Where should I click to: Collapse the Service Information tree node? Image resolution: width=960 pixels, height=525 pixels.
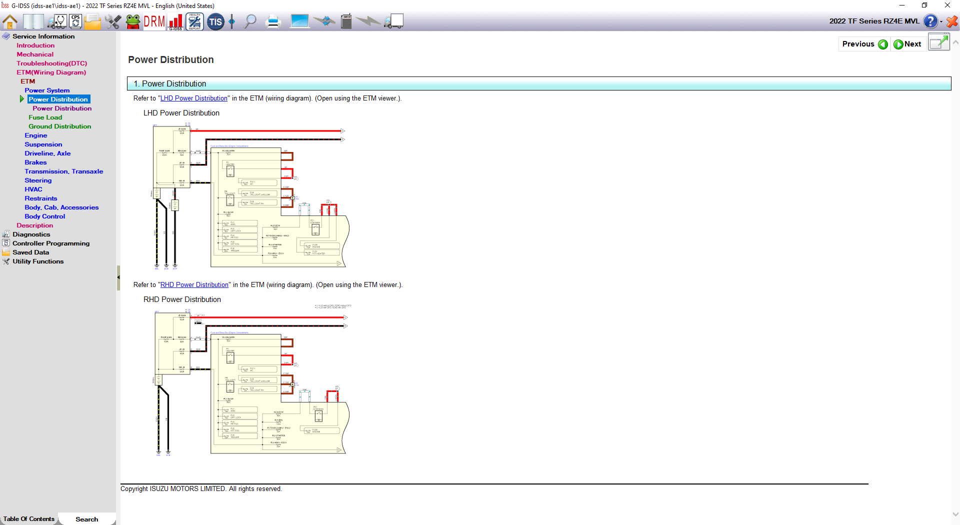click(6, 36)
